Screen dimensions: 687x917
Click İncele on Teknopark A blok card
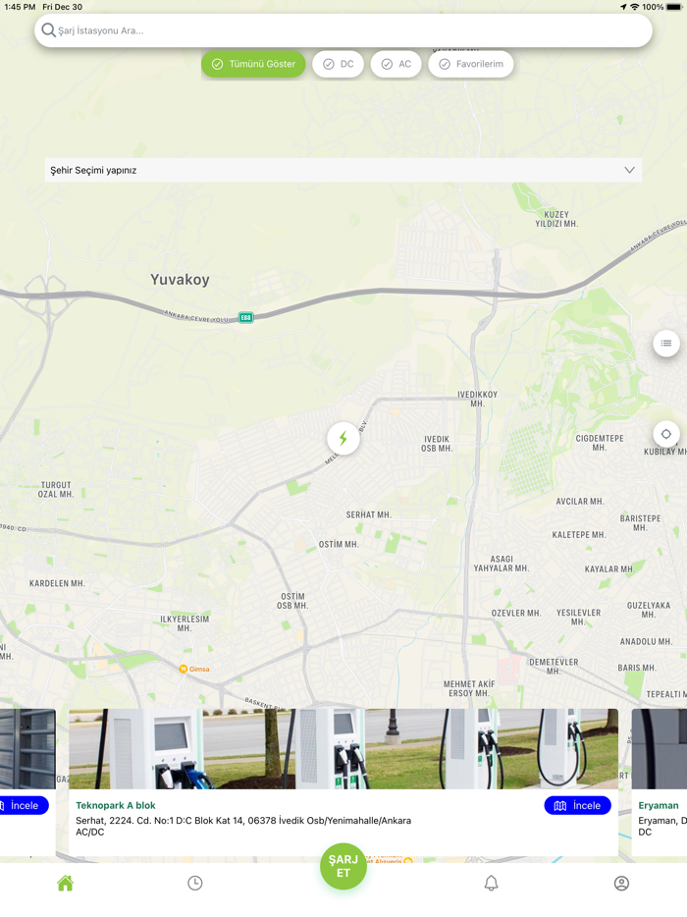tap(578, 805)
